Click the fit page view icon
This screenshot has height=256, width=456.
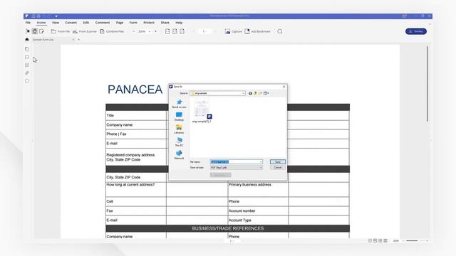[x=175, y=31]
